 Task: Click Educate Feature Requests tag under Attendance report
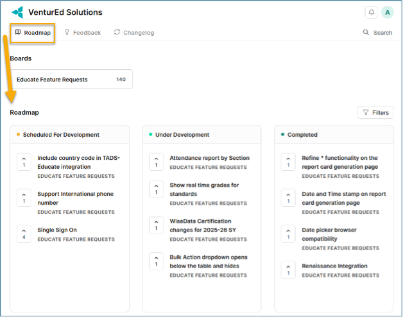tap(208, 167)
